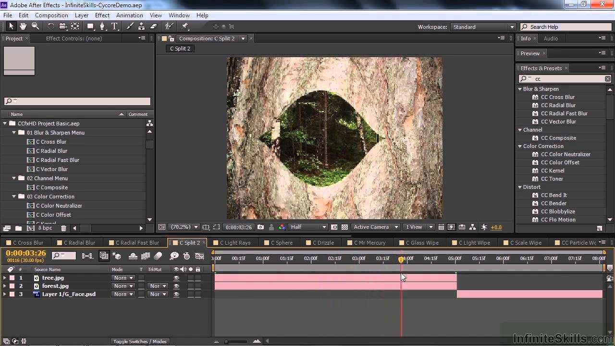Open the Workspace dropdown
Screen dimensions: 615x346
tap(483, 27)
